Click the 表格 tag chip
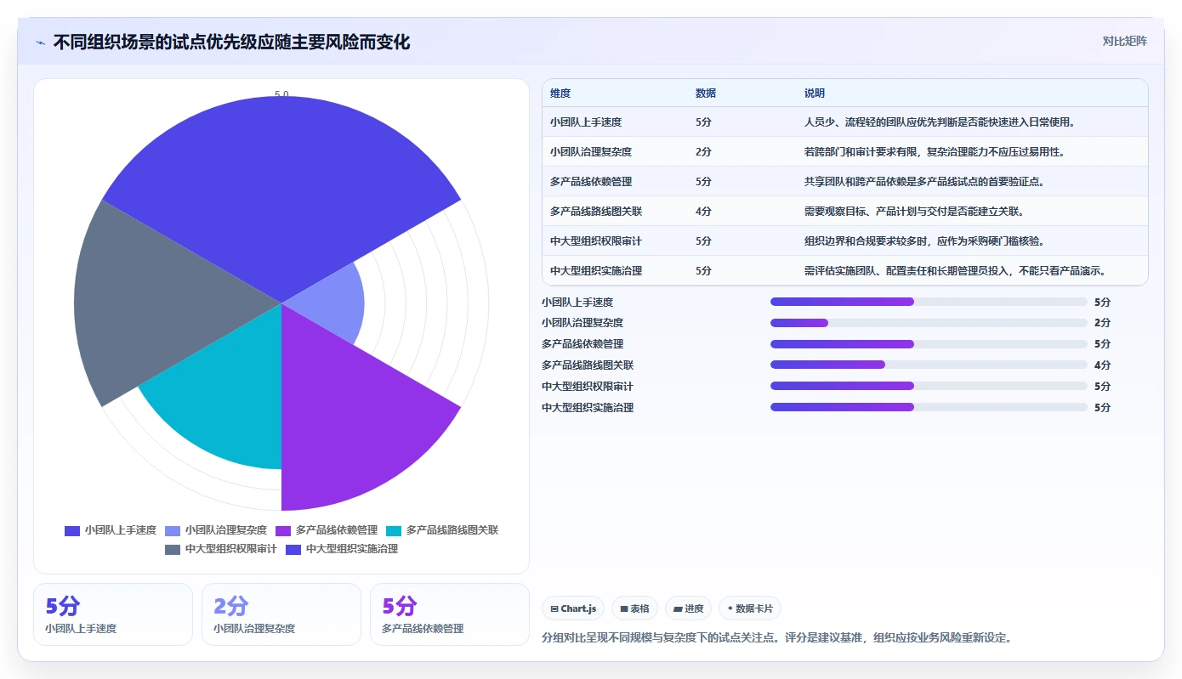Viewport: 1182px width, 679px height. pos(634,608)
